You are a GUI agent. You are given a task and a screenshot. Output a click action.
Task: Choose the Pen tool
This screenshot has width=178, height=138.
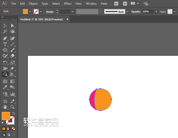[5, 38]
